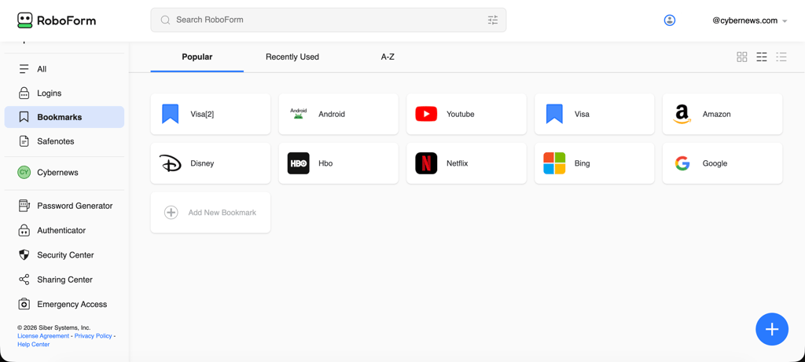Click the blue floating plus button
Screen dimensions: 805x362
[772, 329]
